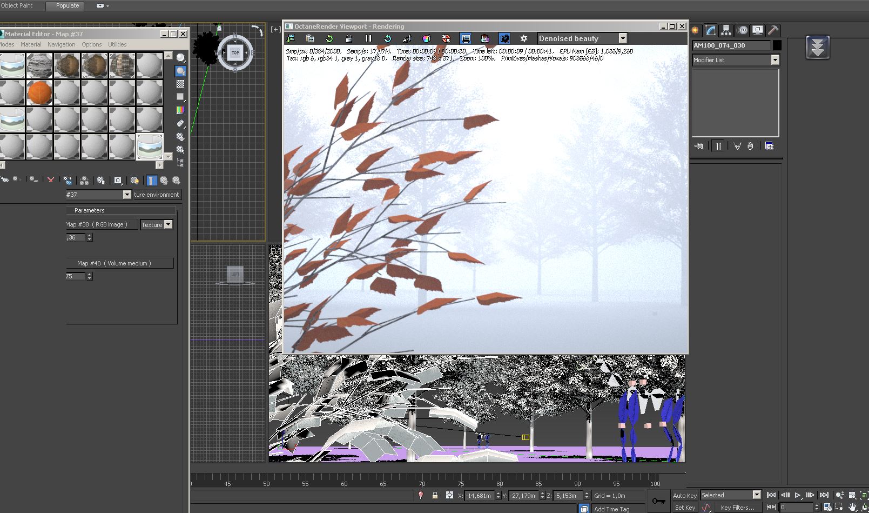Toggle Show End Result icon

[x=151, y=180]
